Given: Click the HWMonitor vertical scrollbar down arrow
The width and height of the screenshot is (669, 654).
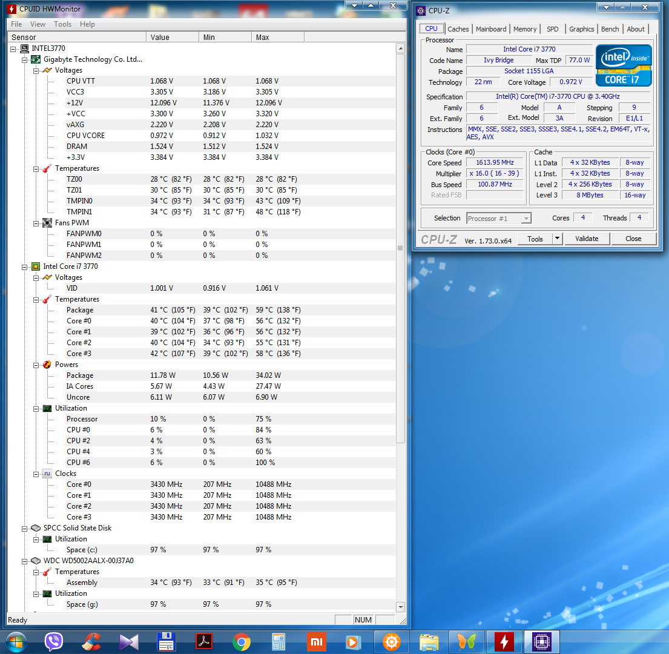Looking at the screenshot, I should click(400, 607).
